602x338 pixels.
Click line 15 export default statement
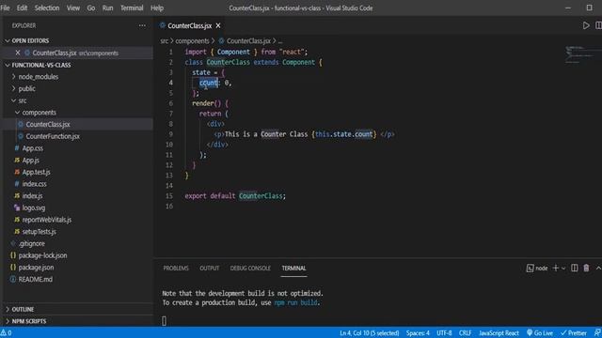click(235, 196)
